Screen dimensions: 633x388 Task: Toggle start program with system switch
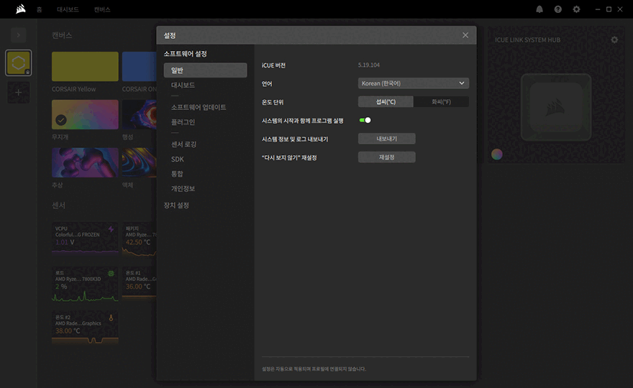point(365,120)
